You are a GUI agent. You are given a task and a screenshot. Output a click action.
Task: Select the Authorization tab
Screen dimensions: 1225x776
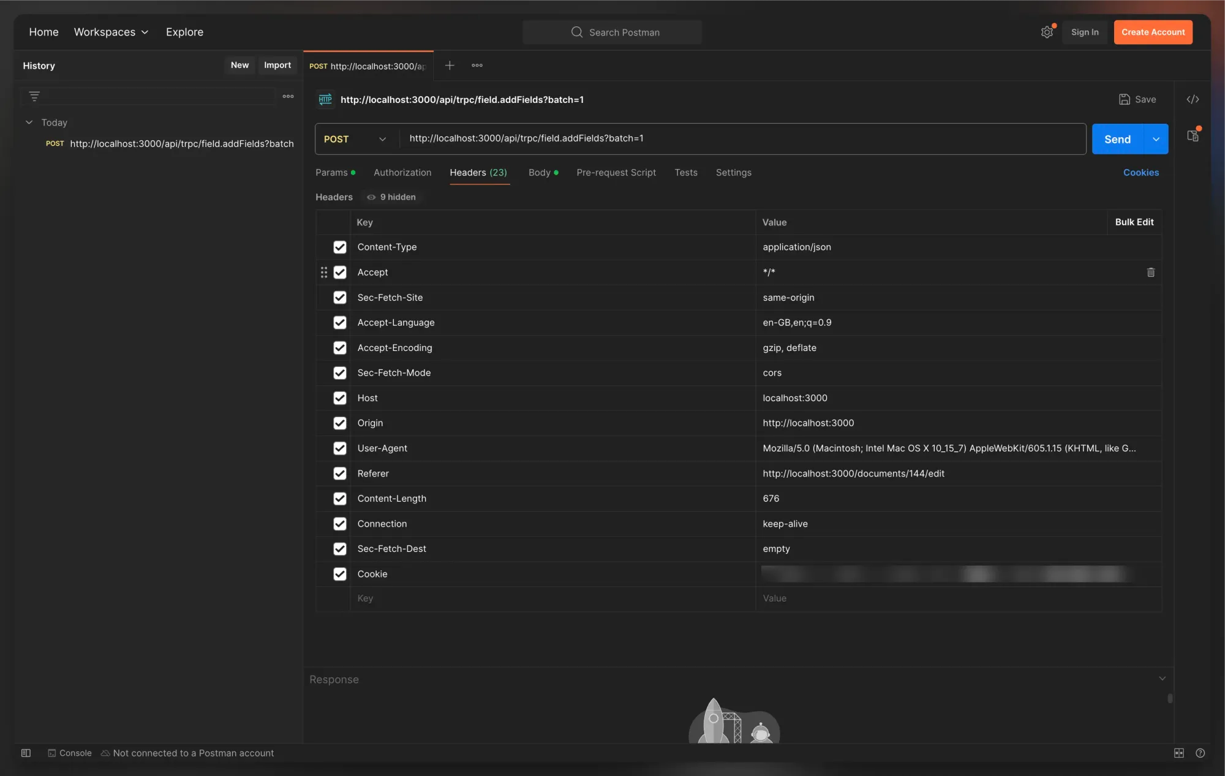[402, 172]
